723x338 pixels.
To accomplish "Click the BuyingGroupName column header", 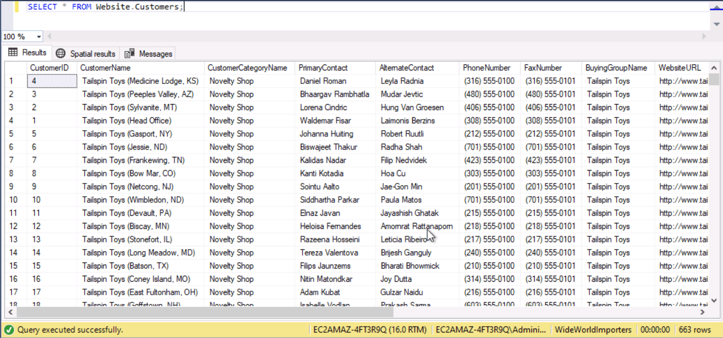I will pos(618,68).
